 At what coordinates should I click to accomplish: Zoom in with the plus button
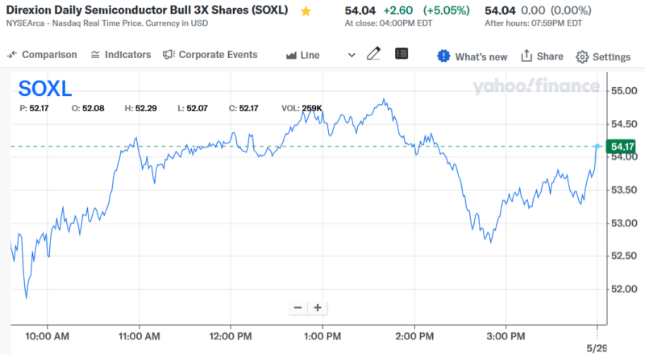pos(318,307)
